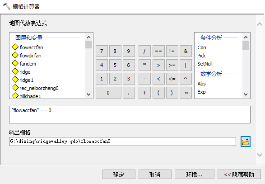Select rec_neiborzheng0 layer icon
Image resolution: width=265 pixels, height=184 pixels.
(15, 88)
